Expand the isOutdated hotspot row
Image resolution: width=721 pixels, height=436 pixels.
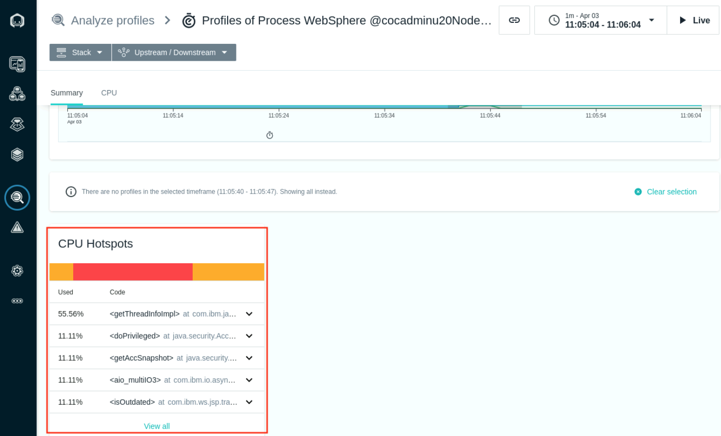pyautogui.click(x=249, y=402)
